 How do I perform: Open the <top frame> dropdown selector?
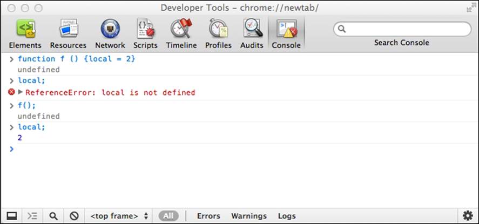click(119, 216)
